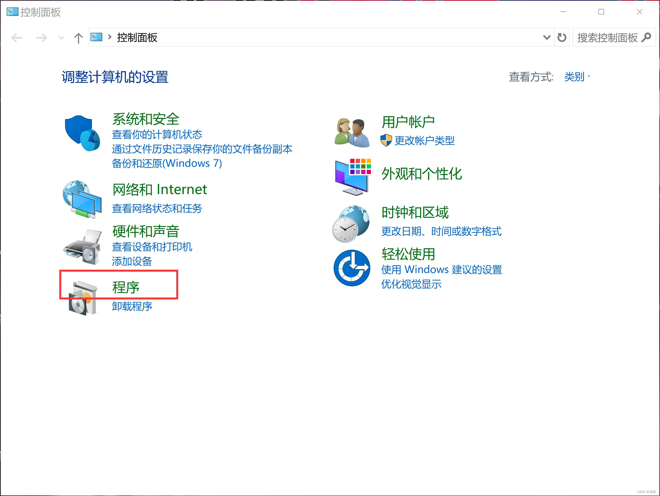Open the recent locations dropdown arrow

coord(61,38)
